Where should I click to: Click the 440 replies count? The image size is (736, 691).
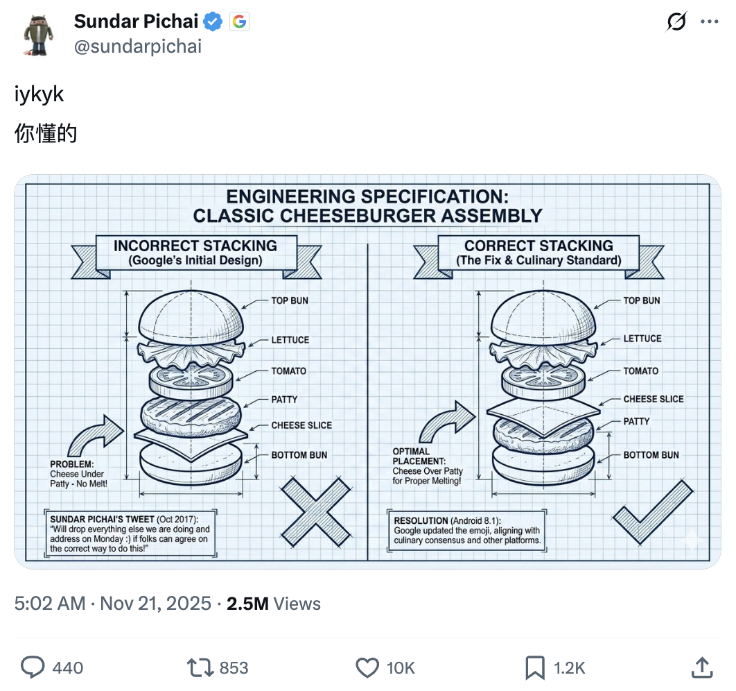[68, 667]
